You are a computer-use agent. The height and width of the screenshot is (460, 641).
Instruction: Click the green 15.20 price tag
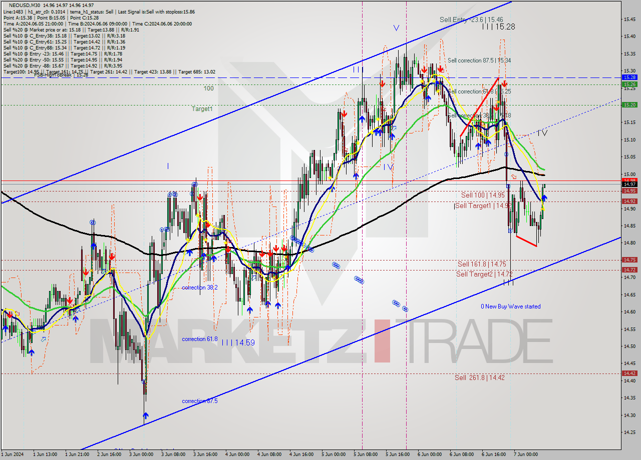click(x=629, y=105)
